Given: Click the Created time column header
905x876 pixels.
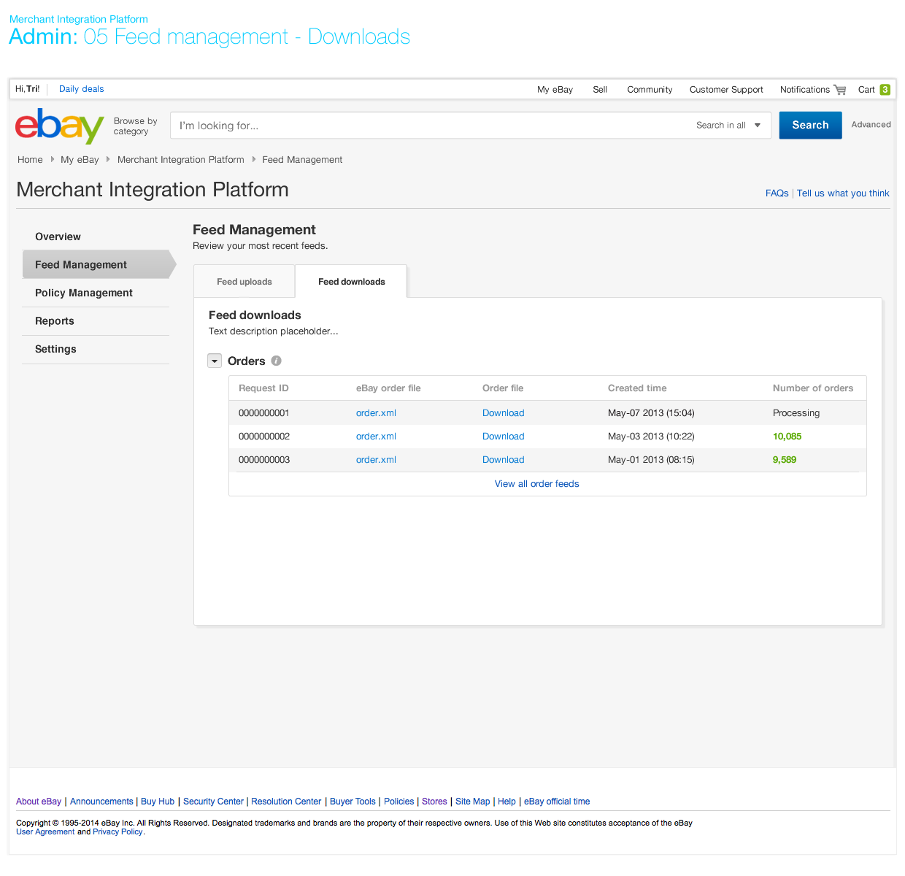Looking at the screenshot, I should tap(637, 388).
